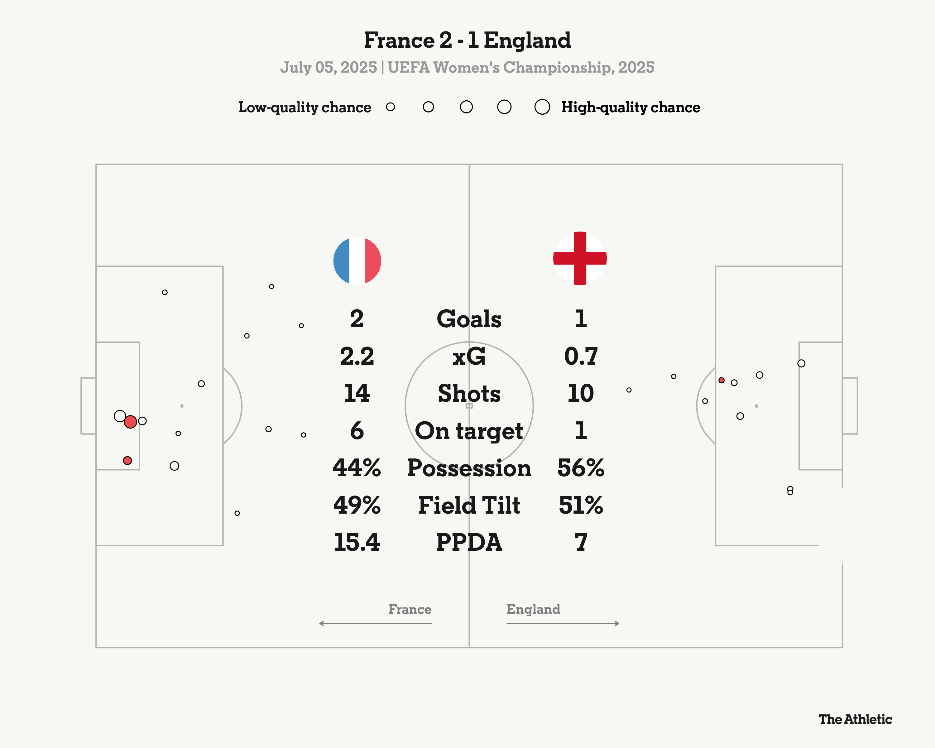Click the Field Tilt label
This screenshot has width=935, height=748.
469,505
